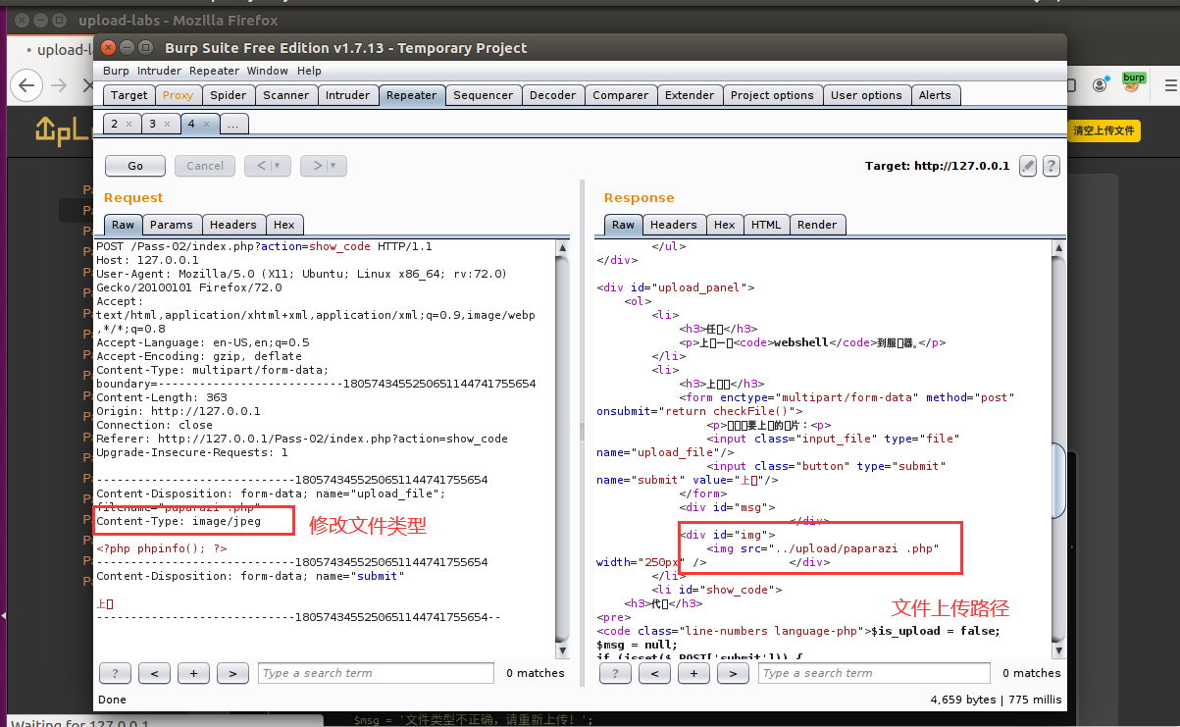1180x727 pixels.
Task: Open the history forward dropdown arrow
Action: [x=333, y=166]
